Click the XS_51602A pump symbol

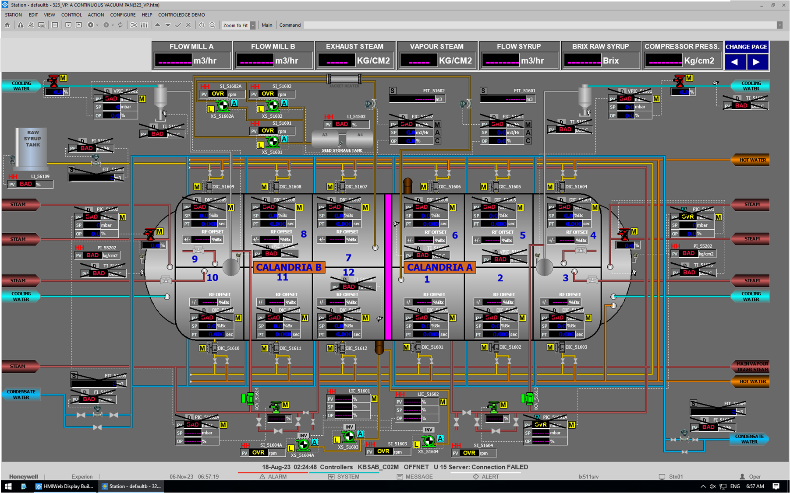tap(223, 105)
